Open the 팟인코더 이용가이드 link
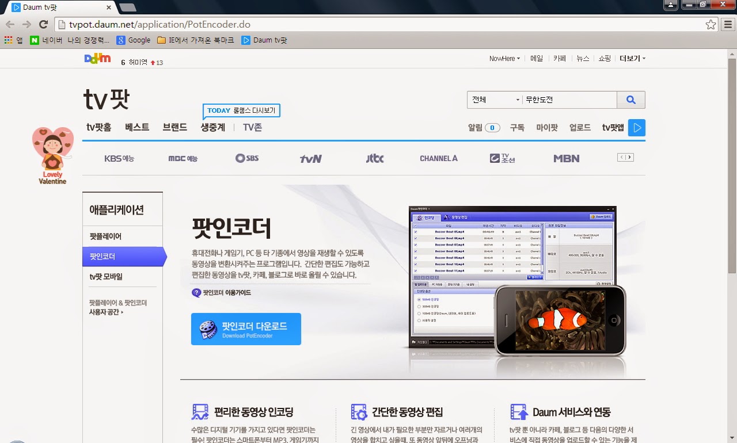The width and height of the screenshot is (737, 443). pyautogui.click(x=227, y=293)
